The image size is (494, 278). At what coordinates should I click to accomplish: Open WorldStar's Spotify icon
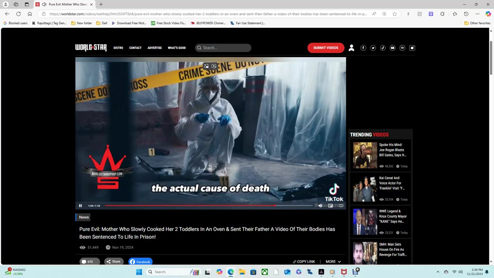click(402, 48)
